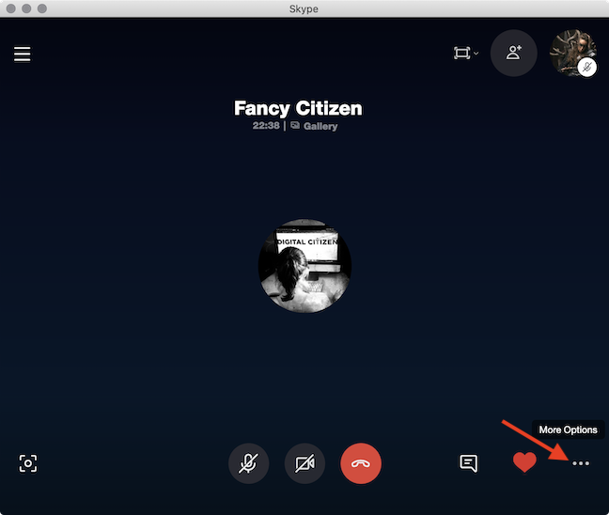The width and height of the screenshot is (609, 515).
Task: Open the hamburger menu
Action: [23, 54]
